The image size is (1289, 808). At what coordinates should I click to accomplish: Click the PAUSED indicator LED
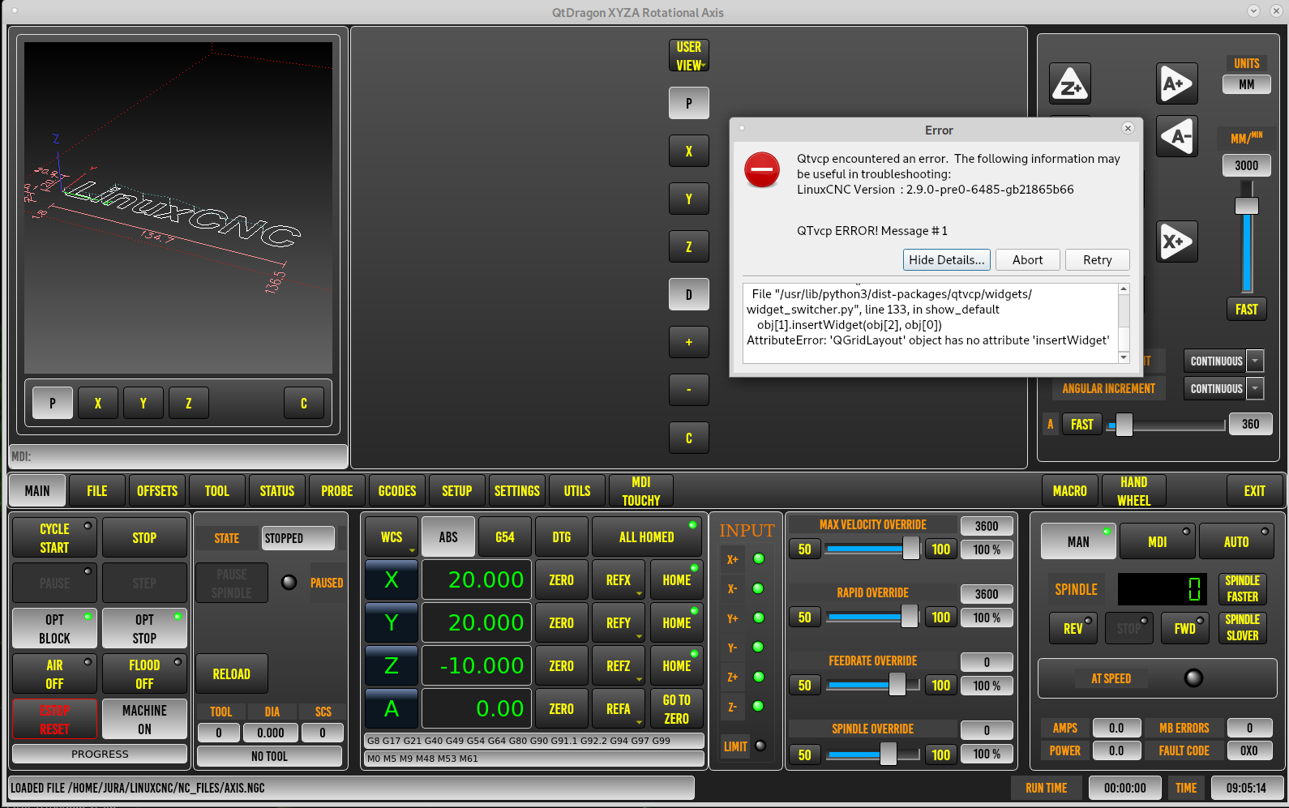289,582
